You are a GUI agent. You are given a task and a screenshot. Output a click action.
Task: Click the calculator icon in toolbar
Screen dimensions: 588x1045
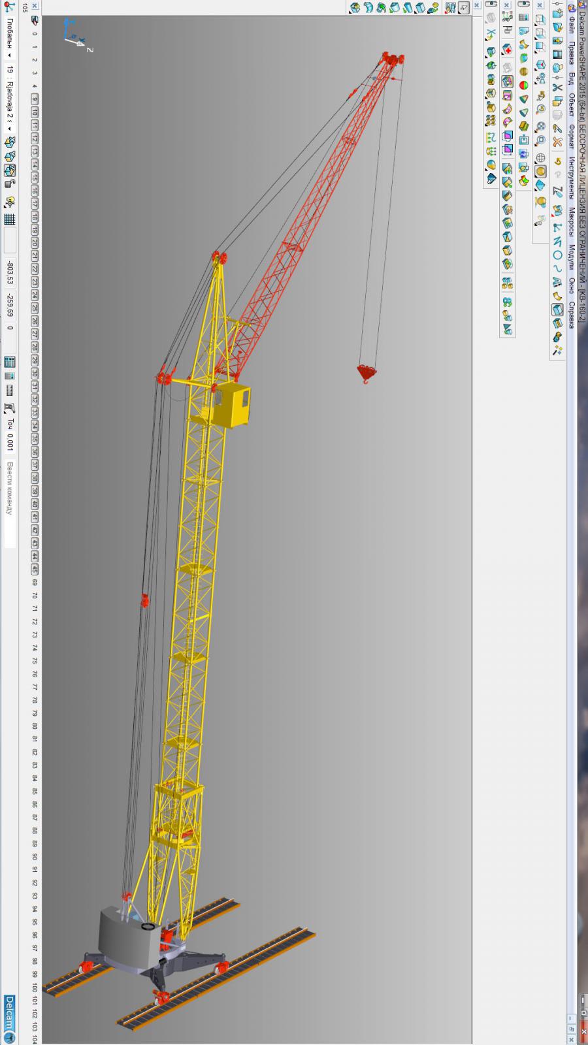[523, 17]
